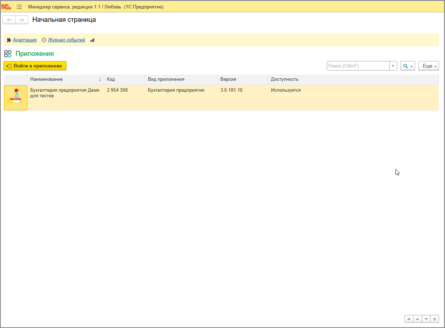Screen dimensions: 445x328
Task: Click the Вид приложения column header
Action: point(181,79)
